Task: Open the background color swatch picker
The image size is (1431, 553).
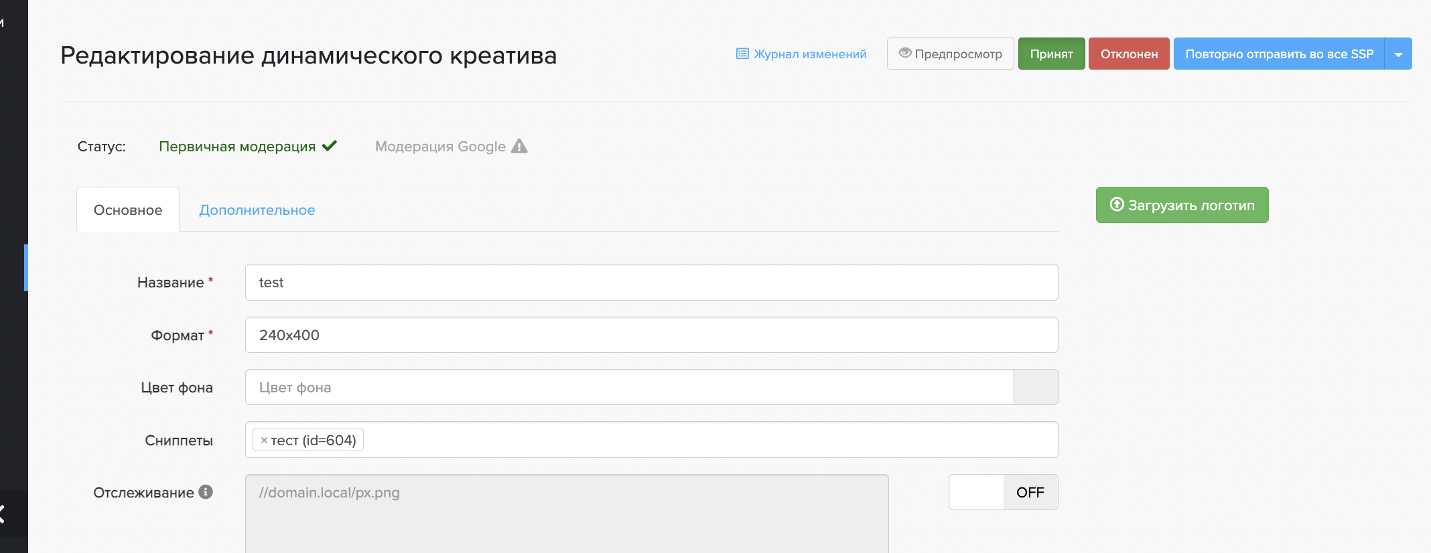Action: point(1036,388)
